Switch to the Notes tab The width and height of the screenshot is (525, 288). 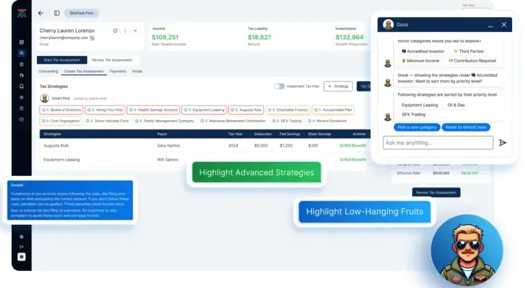coord(137,71)
